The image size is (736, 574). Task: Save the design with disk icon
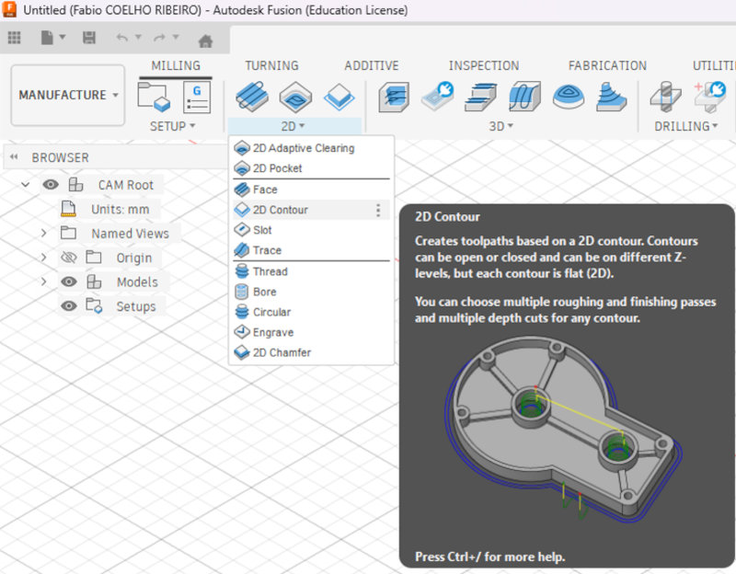pos(89,38)
